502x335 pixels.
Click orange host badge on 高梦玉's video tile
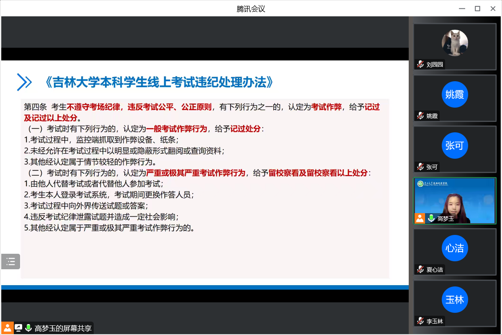[x=420, y=218]
